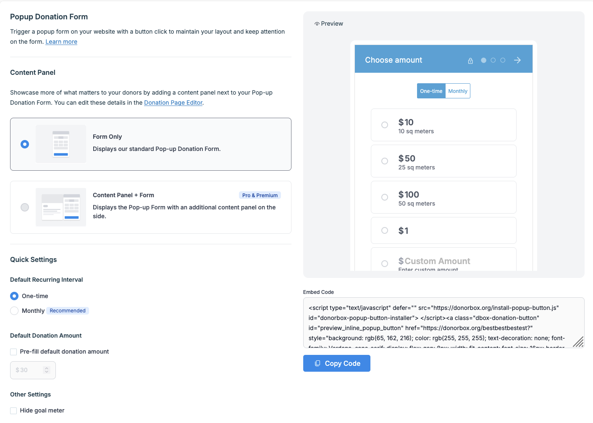Click the stepper arrows in the $30 amount field
This screenshot has width=593, height=423.
tap(47, 370)
